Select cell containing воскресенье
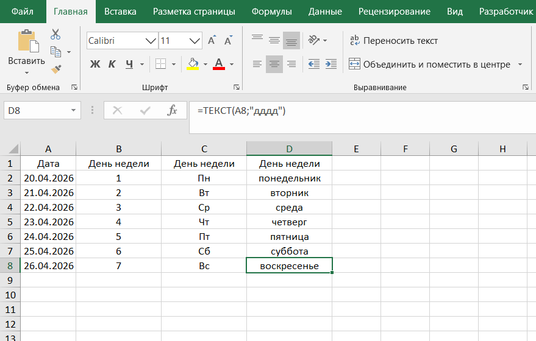 (289, 265)
